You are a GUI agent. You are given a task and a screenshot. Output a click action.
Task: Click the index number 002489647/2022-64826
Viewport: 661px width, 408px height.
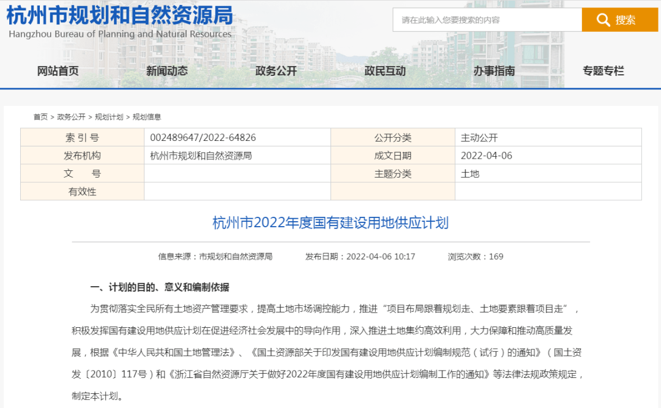point(203,138)
